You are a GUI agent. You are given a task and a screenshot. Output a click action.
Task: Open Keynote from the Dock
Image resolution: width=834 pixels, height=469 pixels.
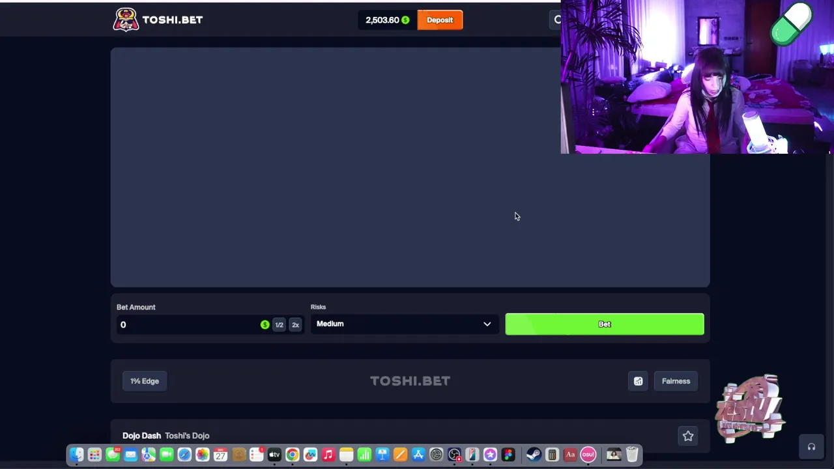coord(382,454)
